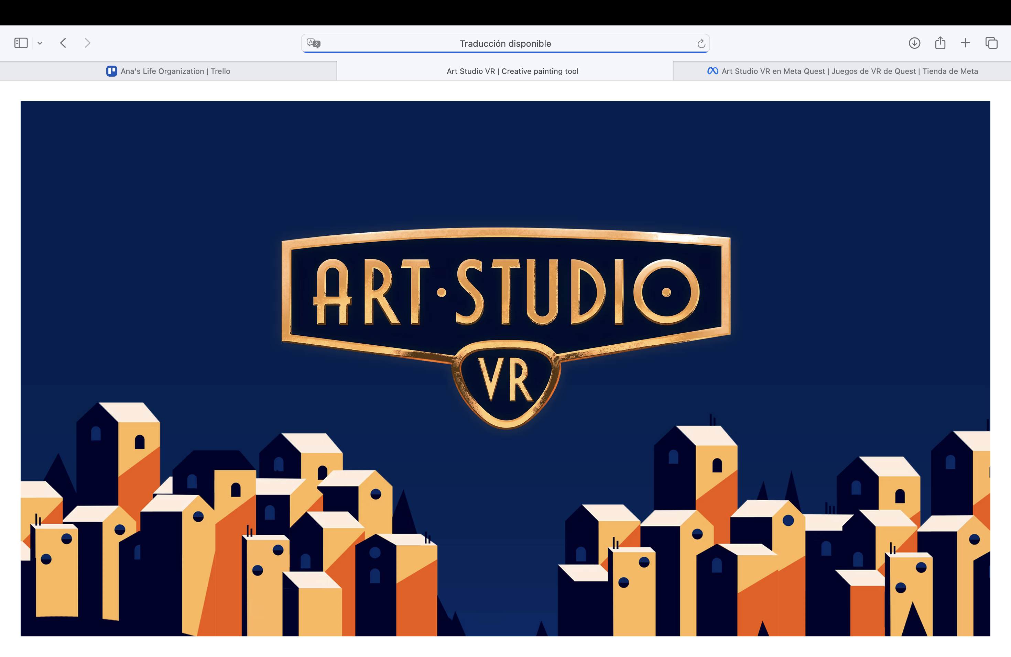
Task: Go back to the previous page
Action: click(63, 43)
